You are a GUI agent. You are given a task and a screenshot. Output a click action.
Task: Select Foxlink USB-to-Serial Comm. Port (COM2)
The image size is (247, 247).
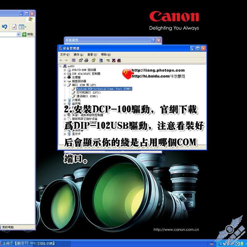tap(104, 89)
